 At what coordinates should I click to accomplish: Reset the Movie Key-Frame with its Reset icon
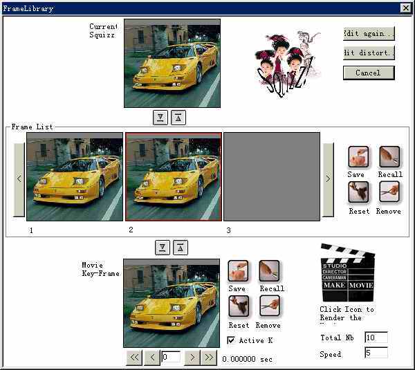(x=238, y=306)
